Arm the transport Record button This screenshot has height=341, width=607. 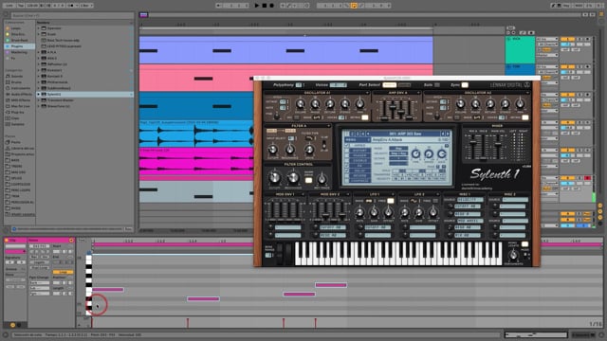pyautogui.click(x=272, y=6)
